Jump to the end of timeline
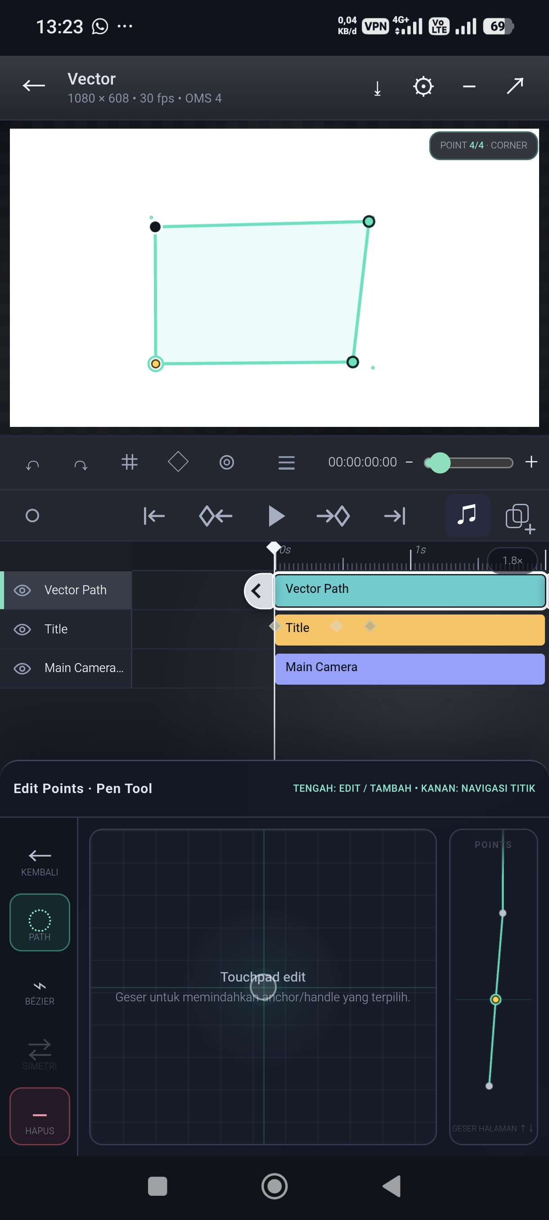Image resolution: width=549 pixels, height=1220 pixels. click(395, 516)
